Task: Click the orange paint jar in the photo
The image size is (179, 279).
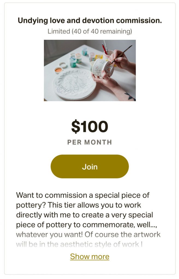Action: pyautogui.click(x=58, y=71)
